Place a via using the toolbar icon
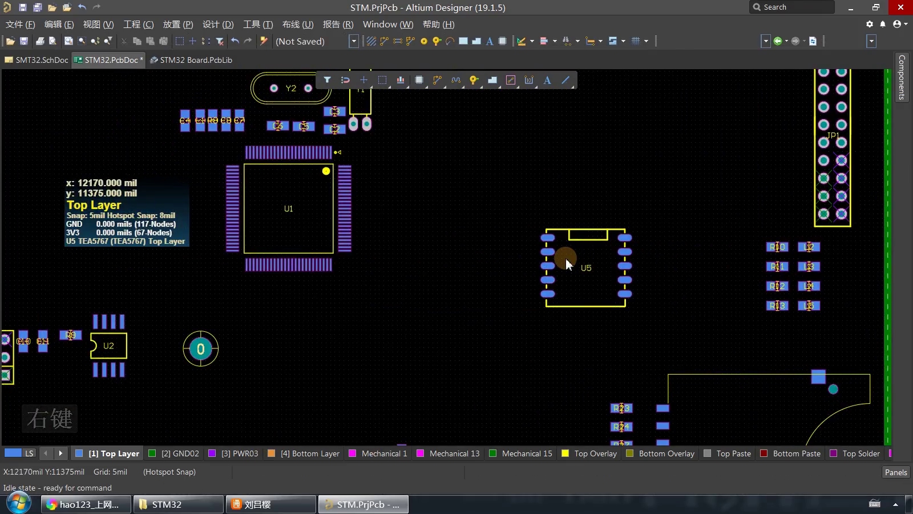The image size is (913, 514). point(425,41)
